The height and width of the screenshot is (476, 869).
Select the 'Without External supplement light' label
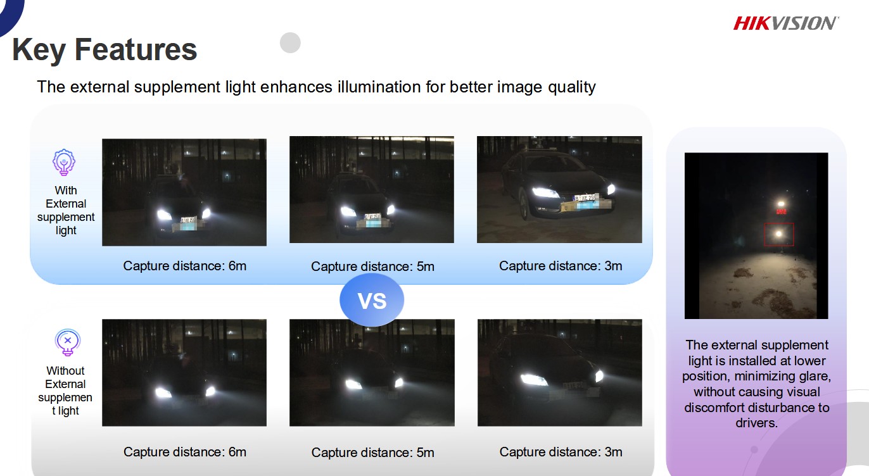pyautogui.click(x=65, y=391)
